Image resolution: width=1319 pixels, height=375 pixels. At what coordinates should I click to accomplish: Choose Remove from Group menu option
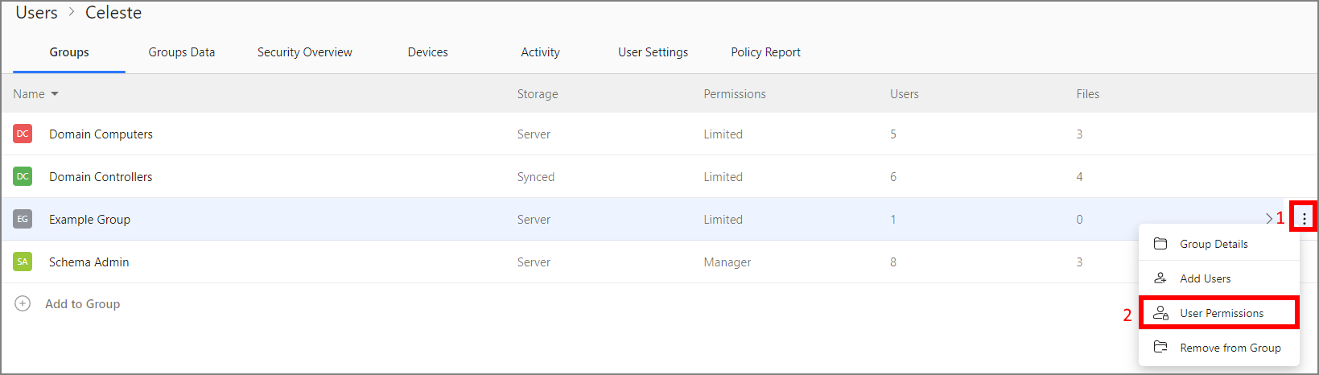tap(1230, 348)
